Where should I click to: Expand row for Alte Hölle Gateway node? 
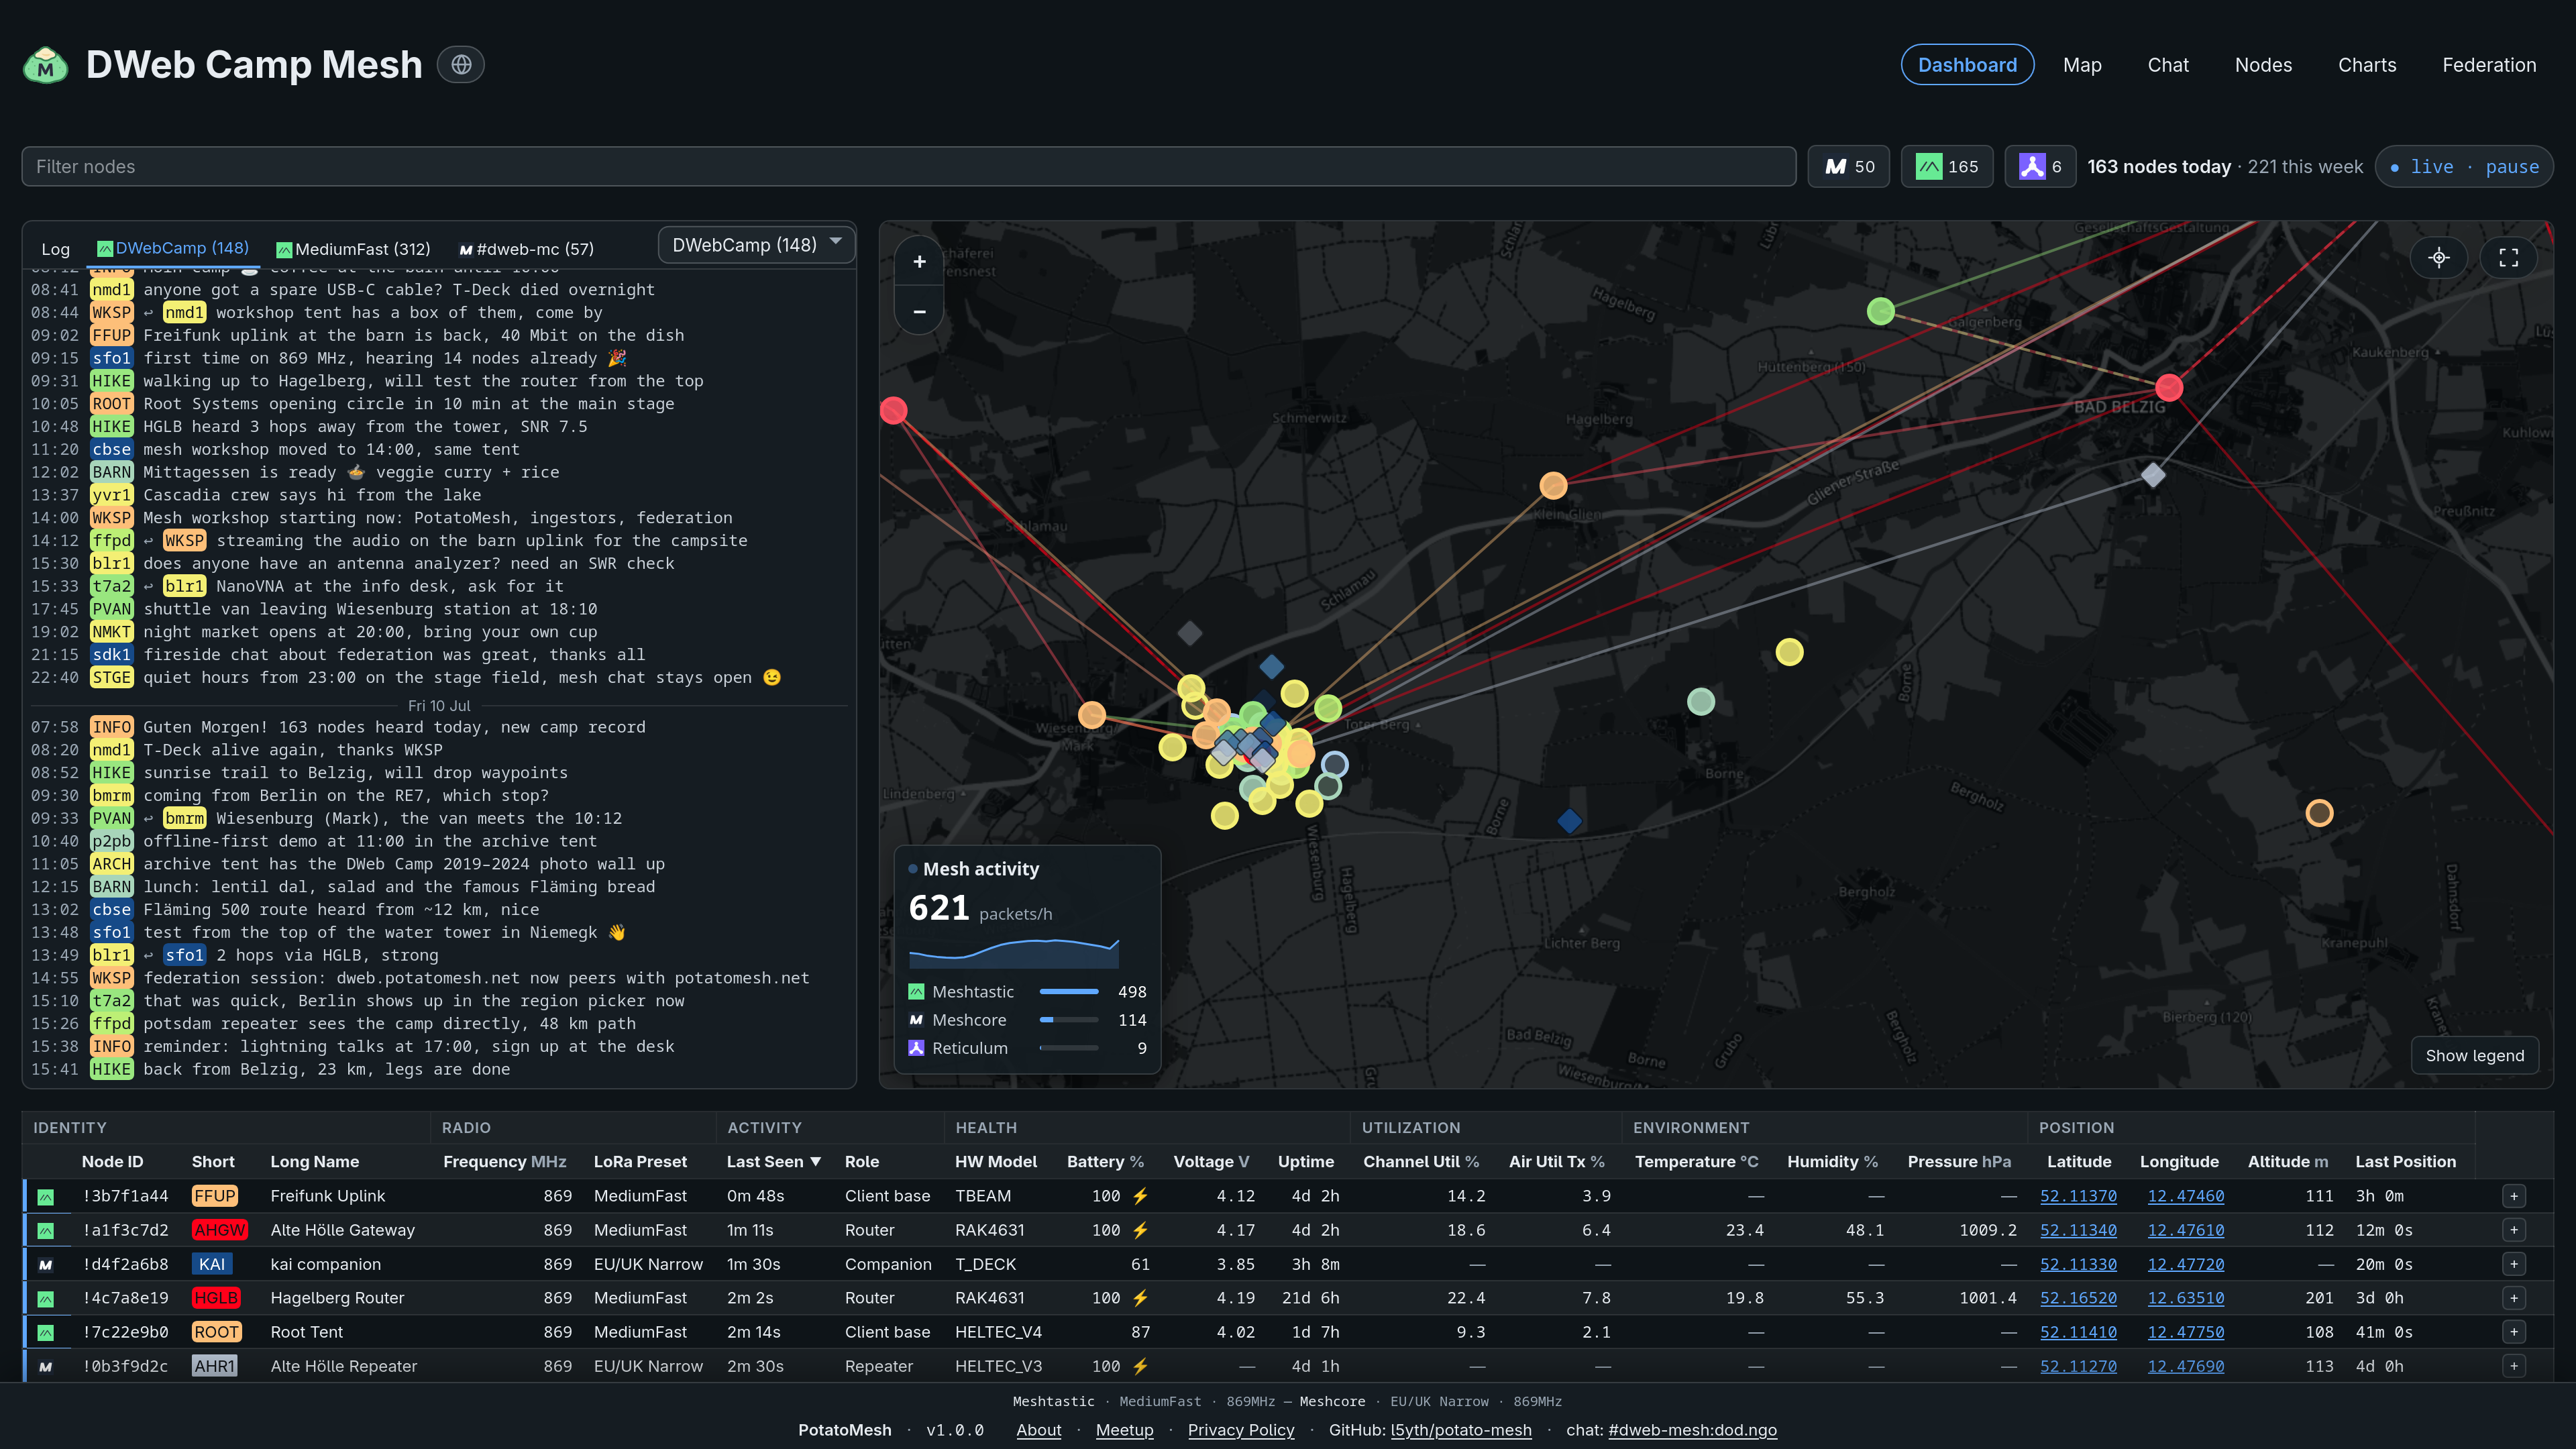(x=2514, y=1230)
